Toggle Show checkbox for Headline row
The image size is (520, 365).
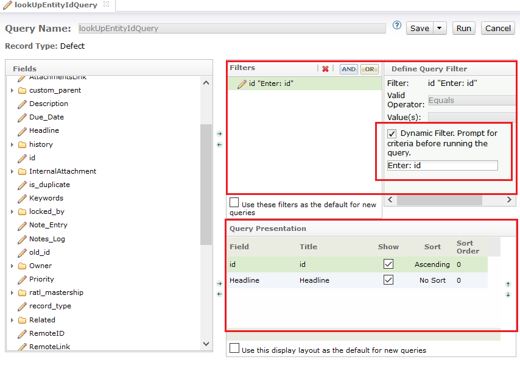coord(388,280)
